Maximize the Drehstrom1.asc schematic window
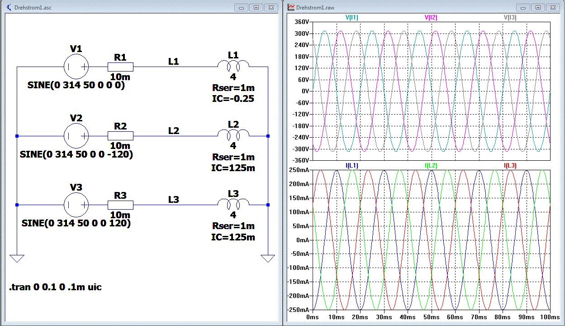565x326 pixels. click(x=256, y=7)
